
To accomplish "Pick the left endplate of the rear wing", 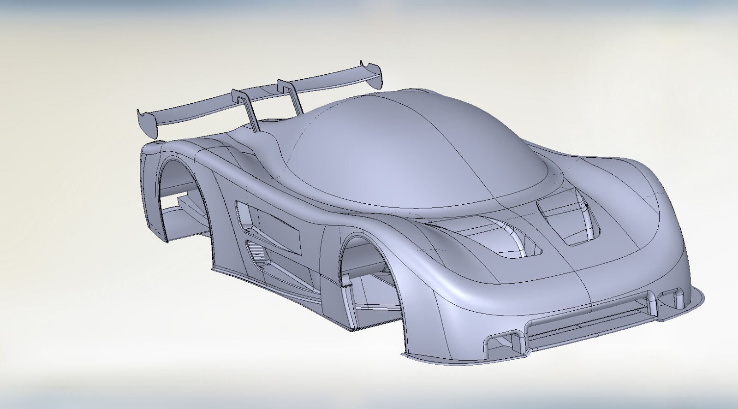I will click(x=148, y=124).
